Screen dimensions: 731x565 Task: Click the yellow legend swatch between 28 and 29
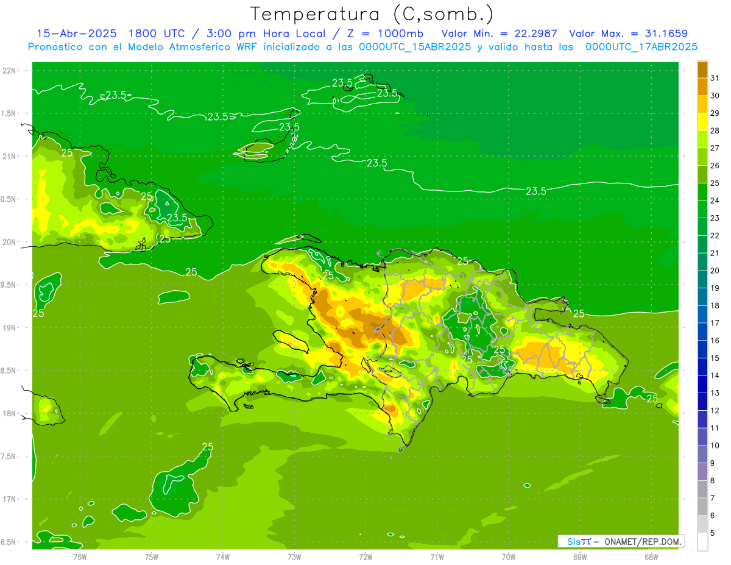click(702, 122)
